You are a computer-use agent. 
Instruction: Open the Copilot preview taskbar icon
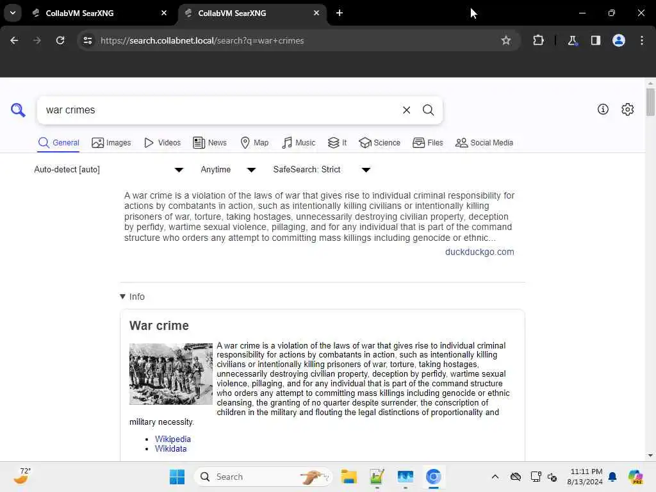(635, 477)
